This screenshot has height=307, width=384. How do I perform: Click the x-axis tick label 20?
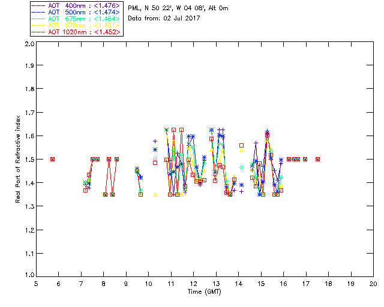tap(373, 284)
